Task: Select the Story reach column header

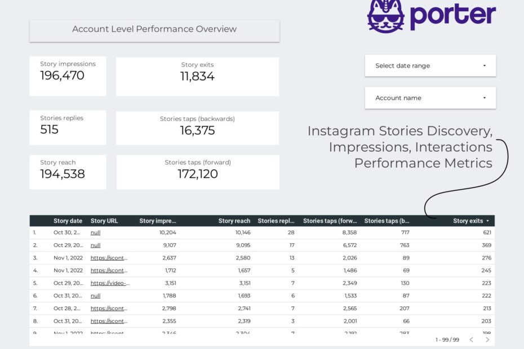Action: [234, 221]
